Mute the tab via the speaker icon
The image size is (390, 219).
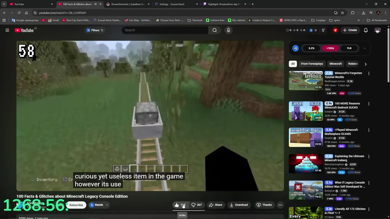(95, 4)
